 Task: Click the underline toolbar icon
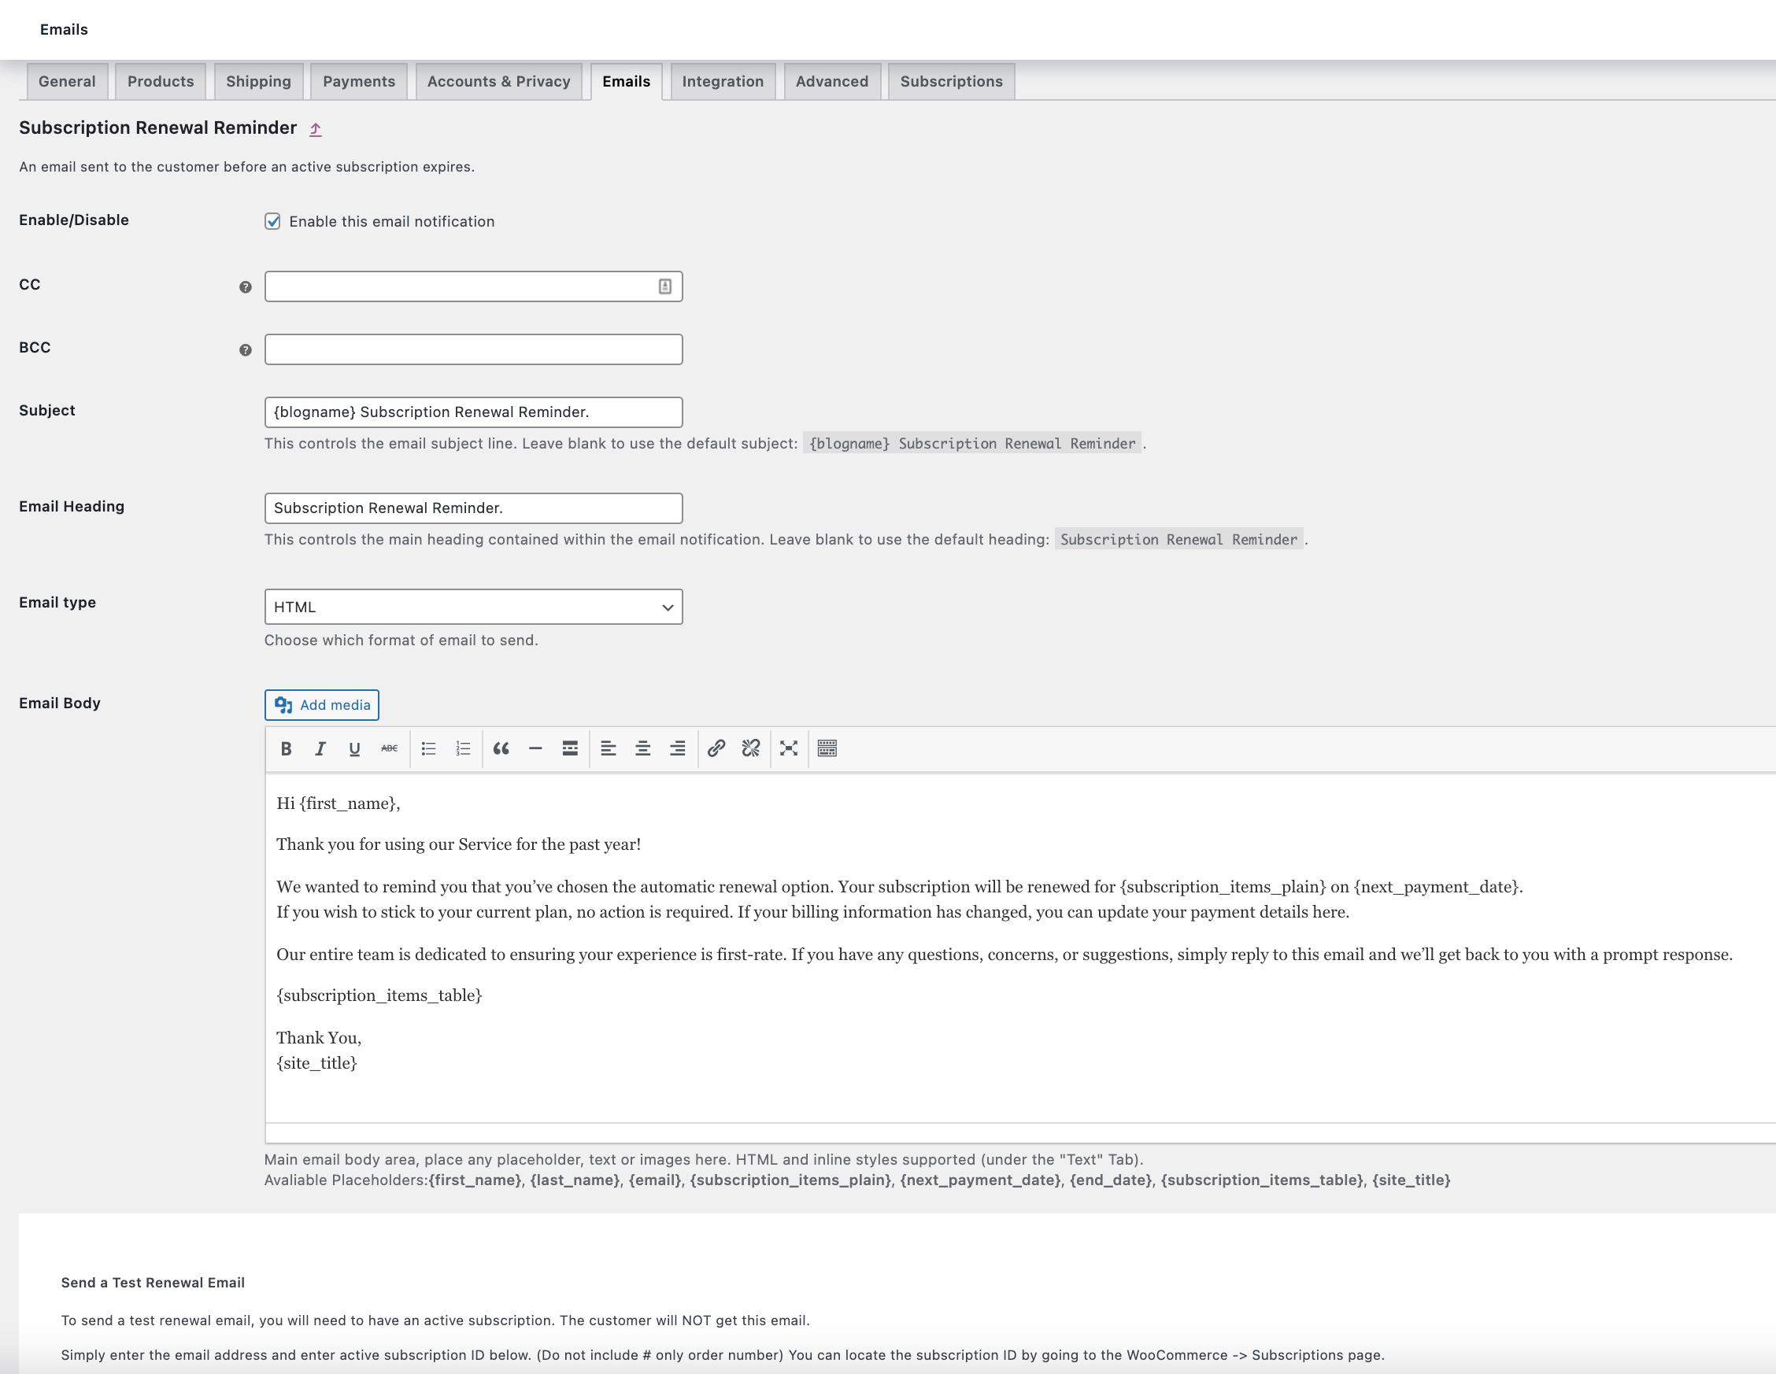354,749
